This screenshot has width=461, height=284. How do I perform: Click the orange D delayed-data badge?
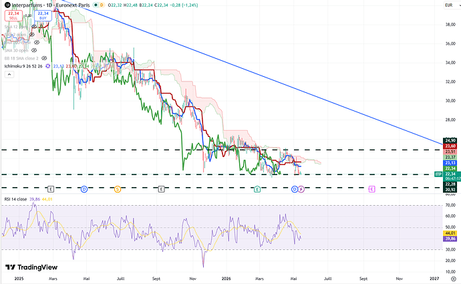click(x=102, y=5)
